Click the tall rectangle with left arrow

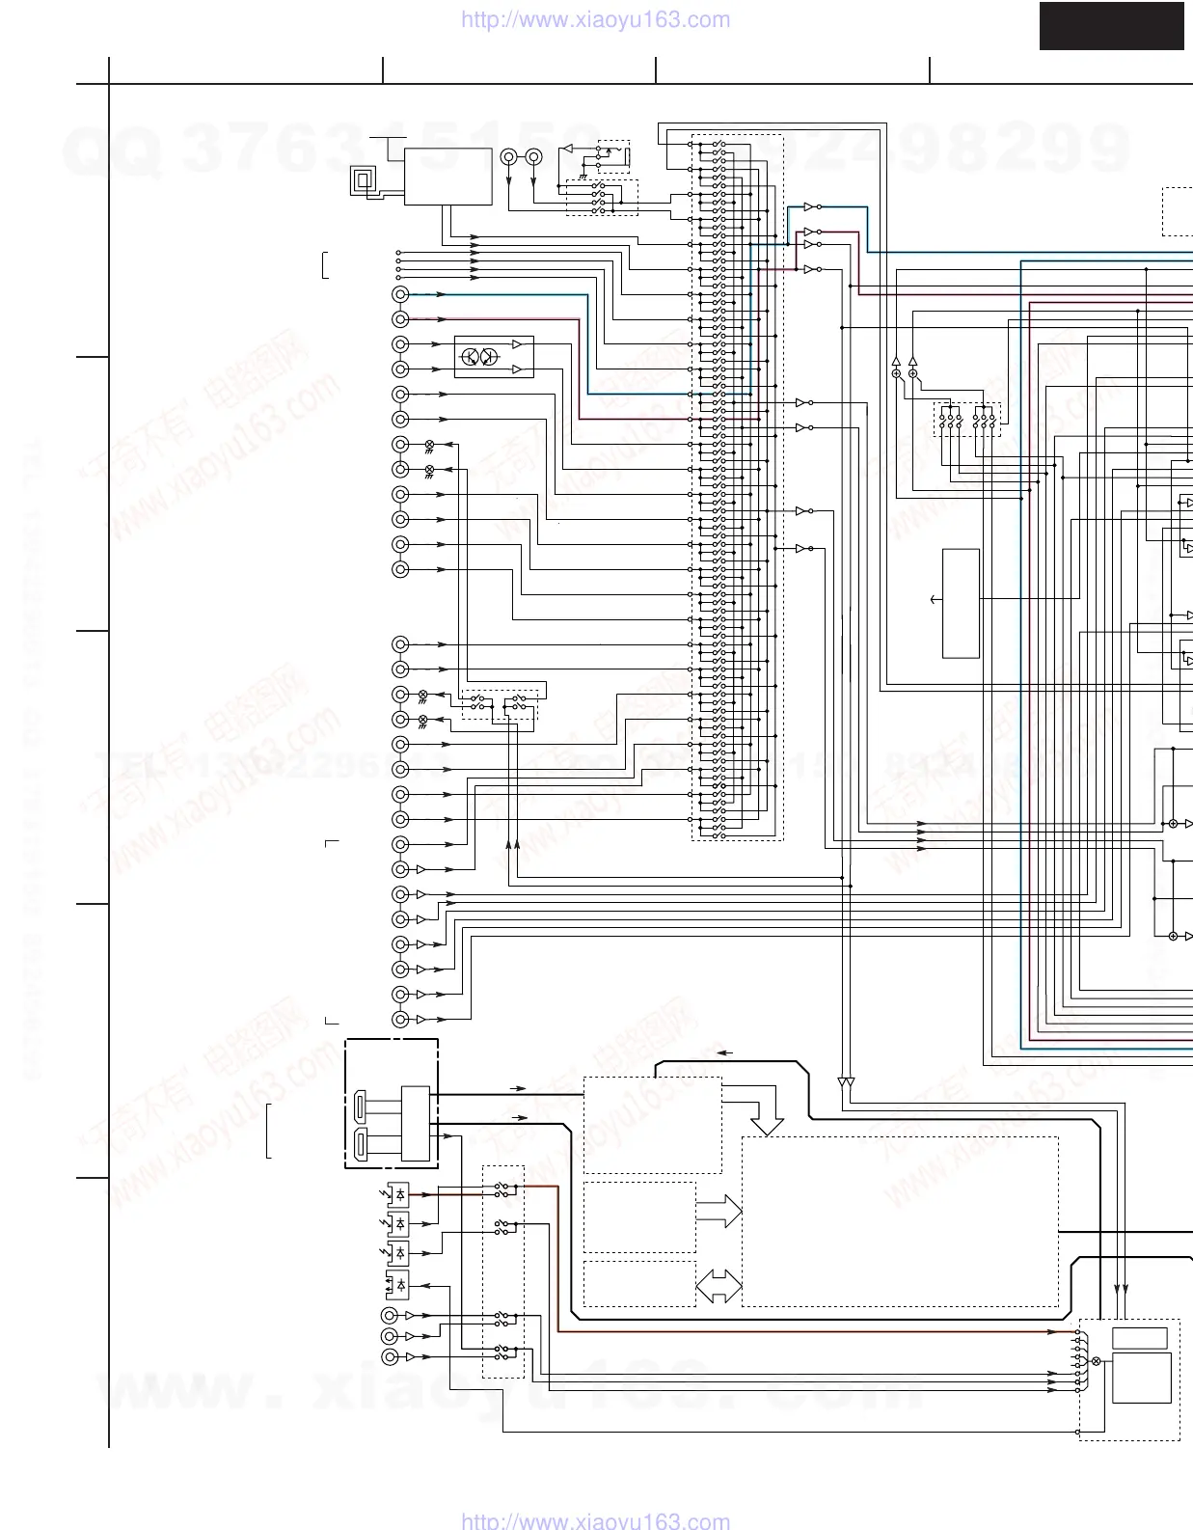[961, 604]
